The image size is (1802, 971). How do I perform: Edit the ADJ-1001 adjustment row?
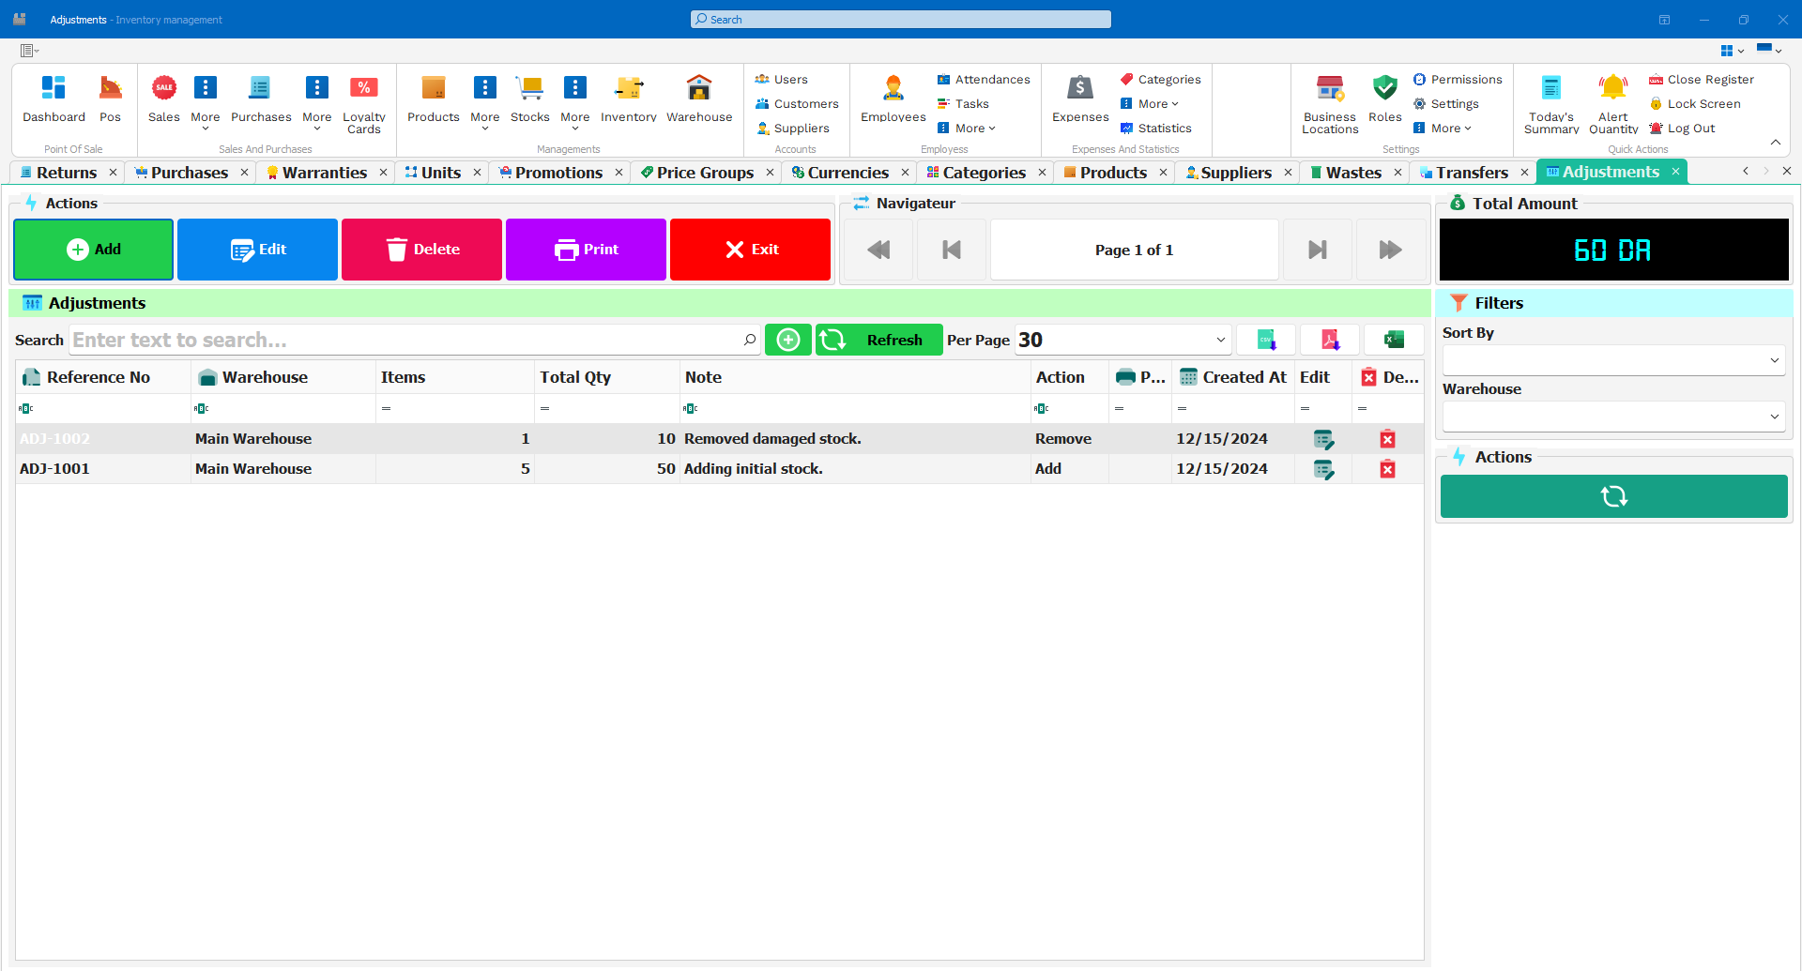(x=1323, y=469)
